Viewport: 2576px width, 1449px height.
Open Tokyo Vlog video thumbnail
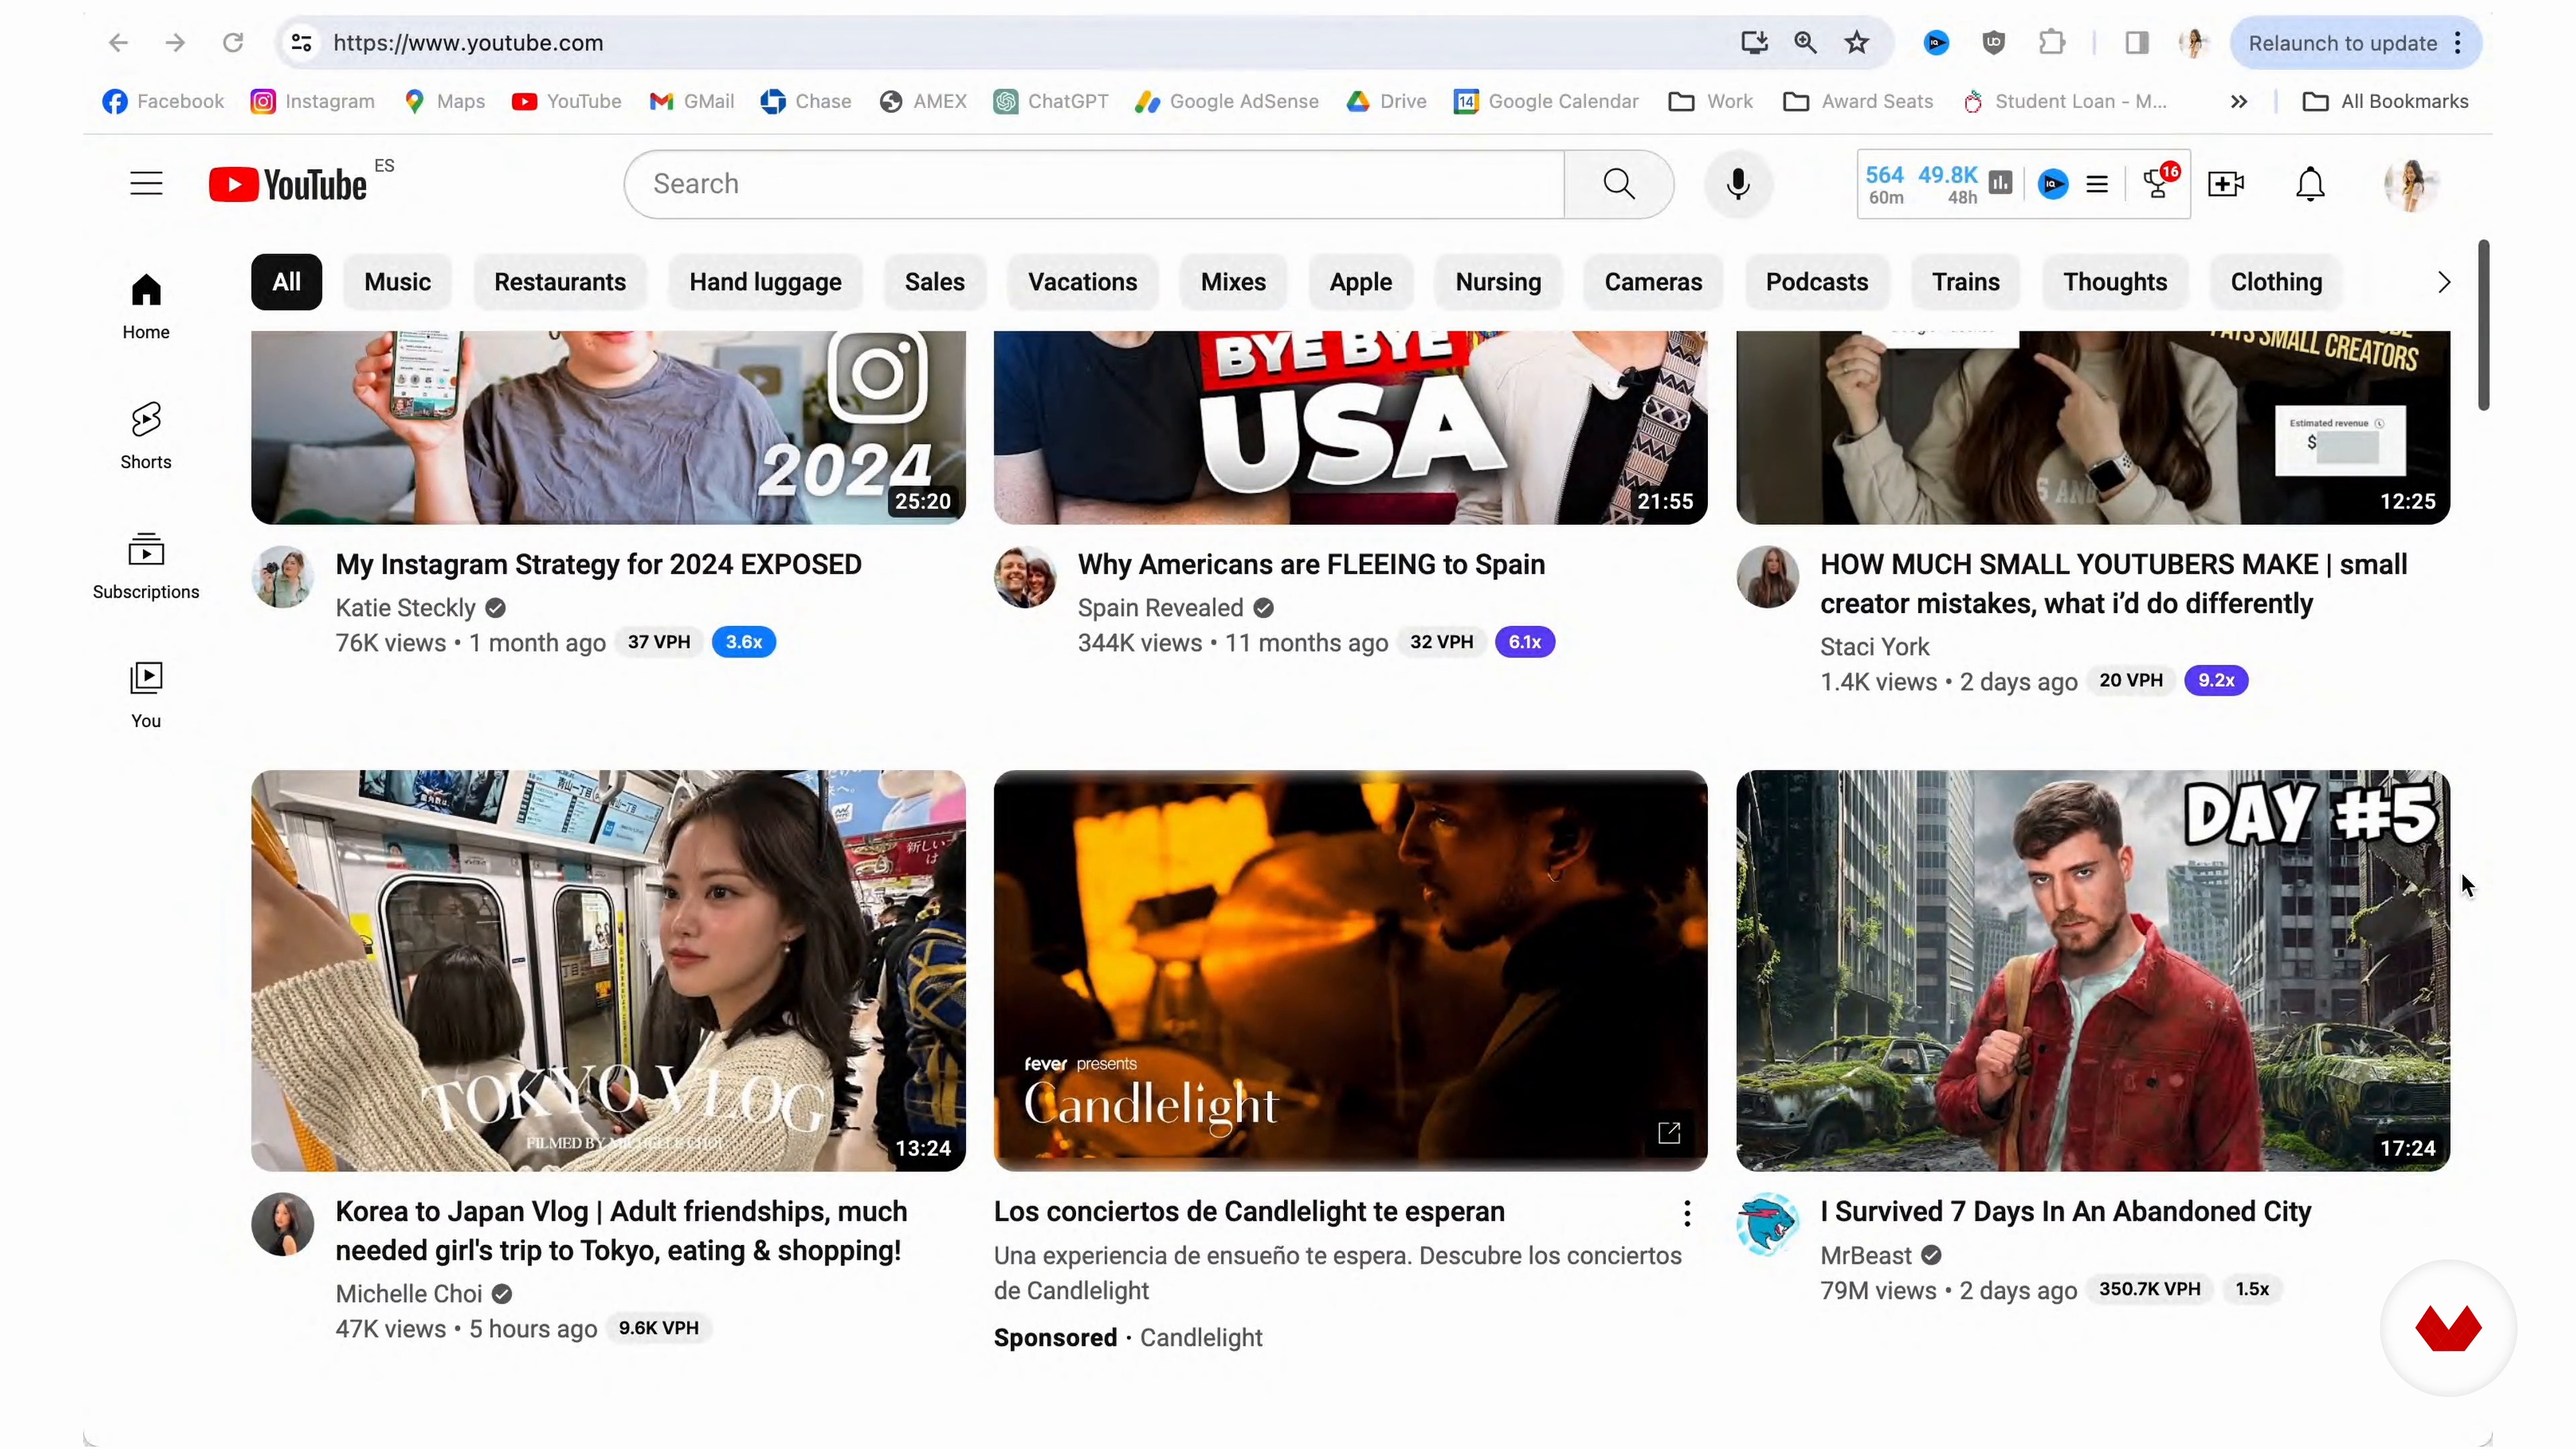click(608, 970)
